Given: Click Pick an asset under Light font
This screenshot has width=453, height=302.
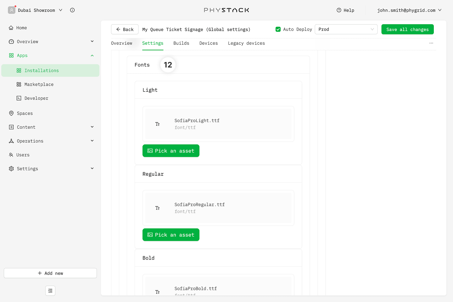Looking at the screenshot, I should pos(171,151).
